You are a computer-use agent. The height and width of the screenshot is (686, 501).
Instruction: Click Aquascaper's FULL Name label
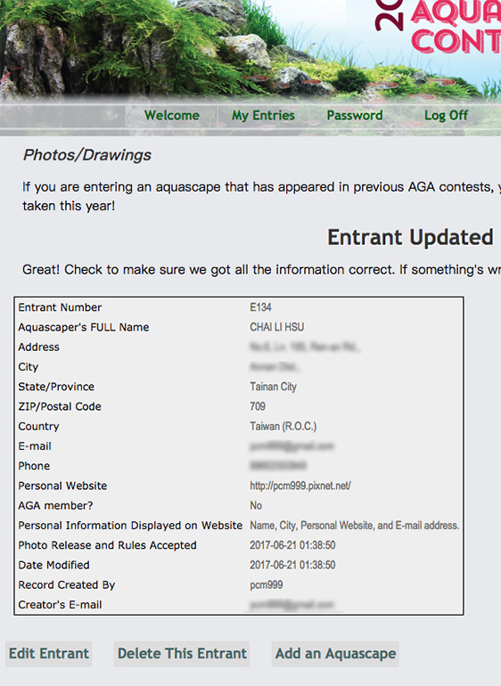pyautogui.click(x=84, y=327)
